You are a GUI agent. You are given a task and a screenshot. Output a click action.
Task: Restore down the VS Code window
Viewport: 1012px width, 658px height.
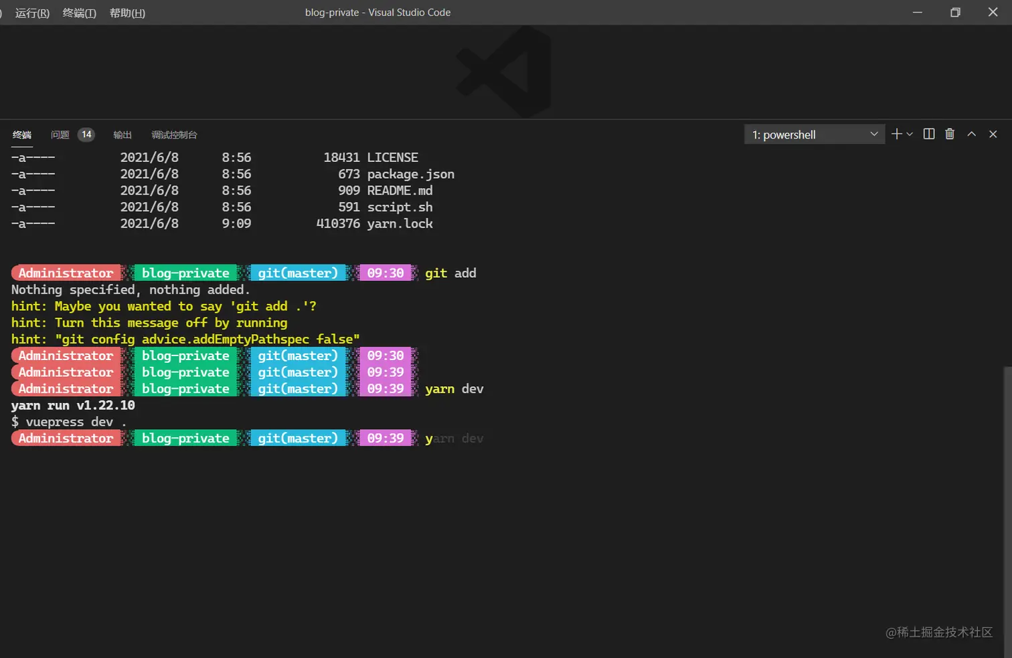tap(955, 12)
